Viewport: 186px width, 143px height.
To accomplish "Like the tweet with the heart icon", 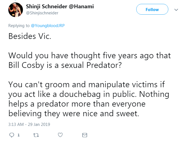I will point(60,135).
